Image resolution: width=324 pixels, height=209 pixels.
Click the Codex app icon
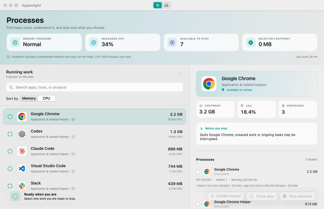[22, 134]
